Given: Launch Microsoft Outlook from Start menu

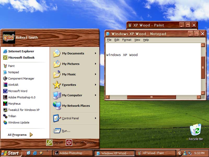Looking at the screenshot, I should pyautogui.click(x=19, y=58).
